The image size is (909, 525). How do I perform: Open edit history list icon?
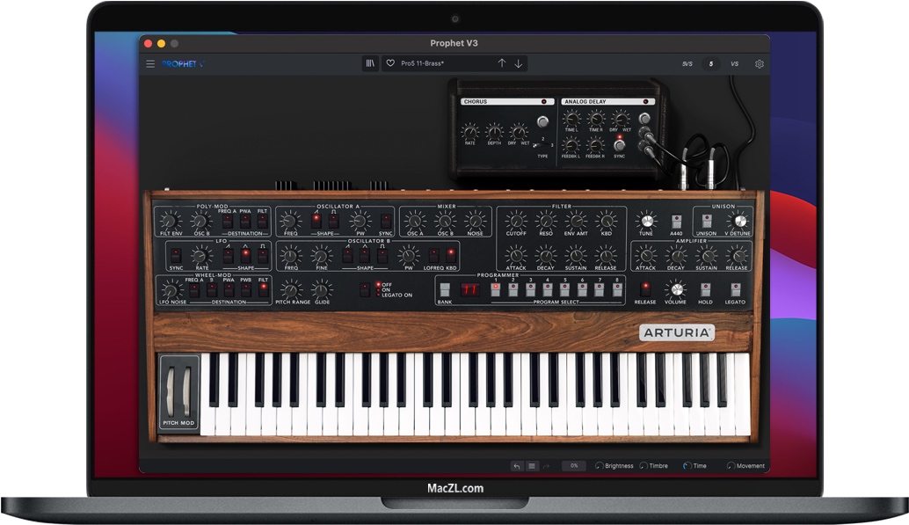(532, 466)
